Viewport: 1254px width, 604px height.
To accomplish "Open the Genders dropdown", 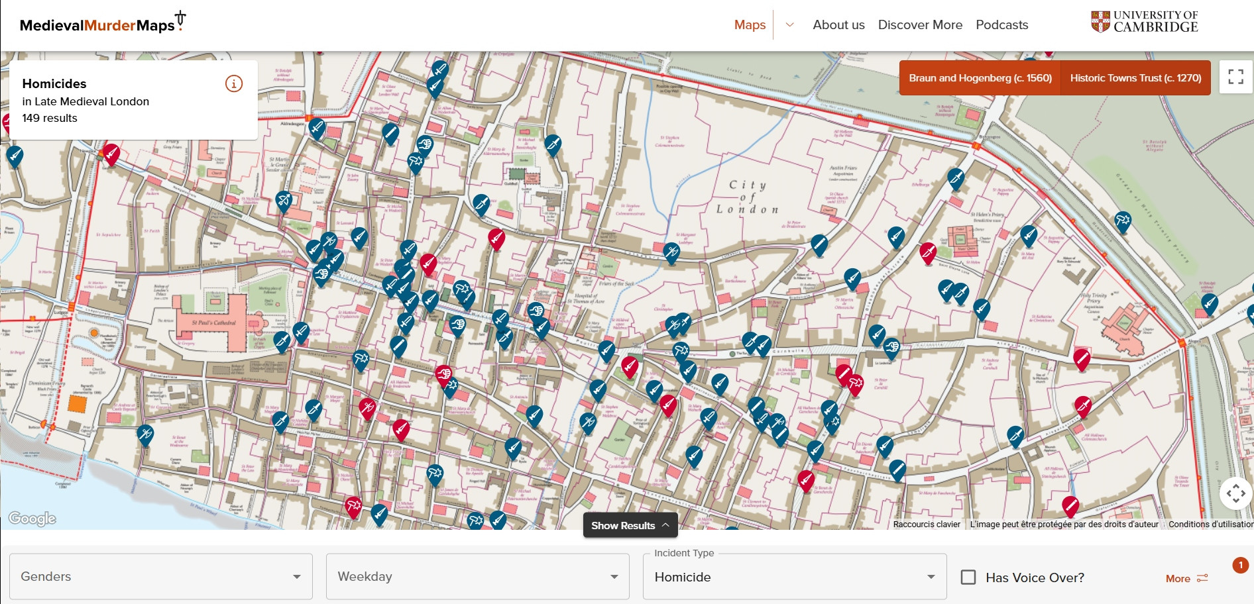I will 161,577.
